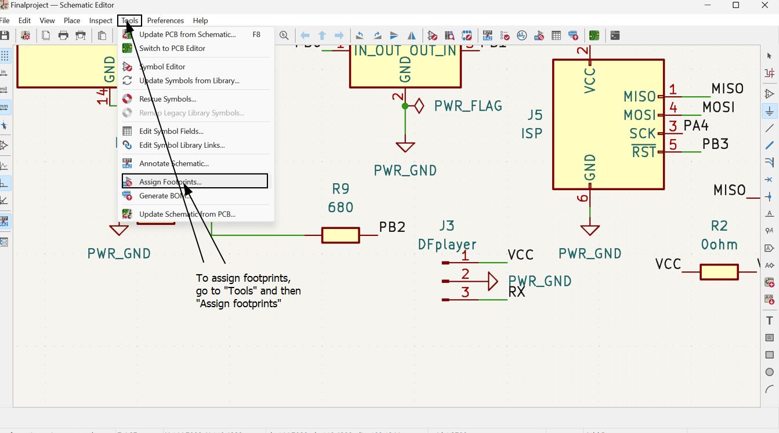
Task: Open the Edit menu
Action: [x=24, y=20]
